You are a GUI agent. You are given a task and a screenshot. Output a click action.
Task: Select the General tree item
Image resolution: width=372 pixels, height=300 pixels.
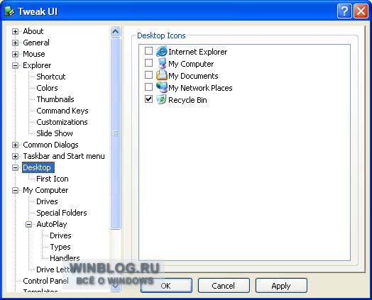36,43
